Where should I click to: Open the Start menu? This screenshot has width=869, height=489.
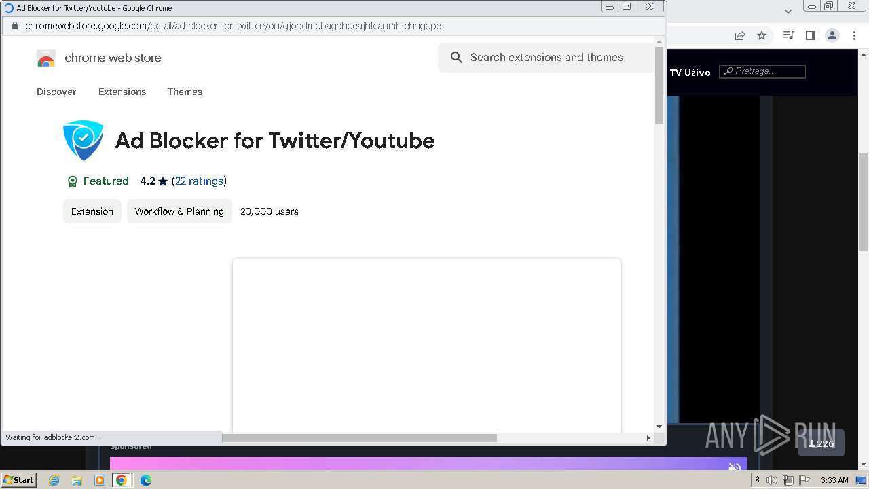[18, 480]
